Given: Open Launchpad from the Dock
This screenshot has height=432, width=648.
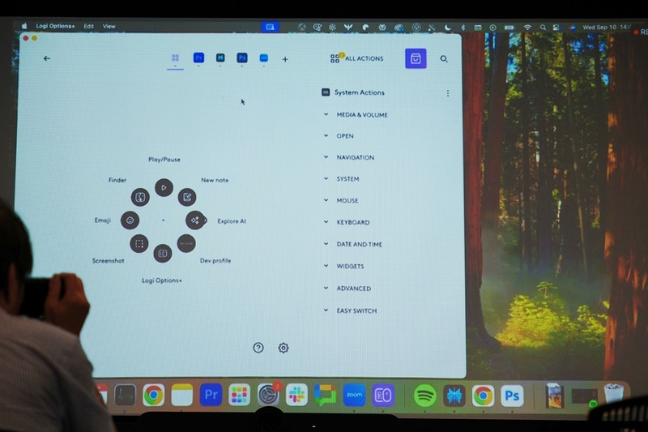Looking at the screenshot, I should click(x=239, y=396).
